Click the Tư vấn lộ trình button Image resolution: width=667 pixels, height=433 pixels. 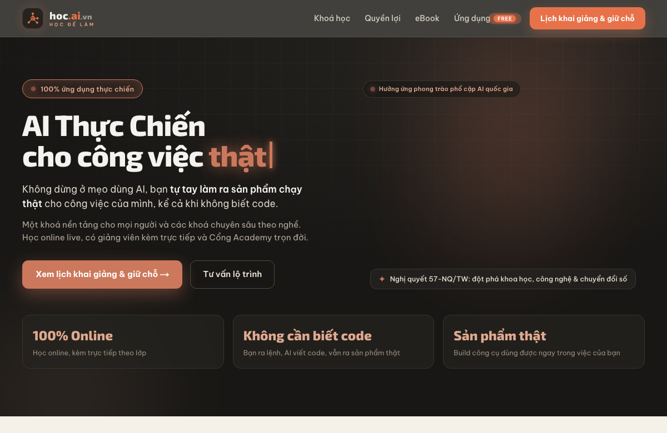tap(232, 274)
